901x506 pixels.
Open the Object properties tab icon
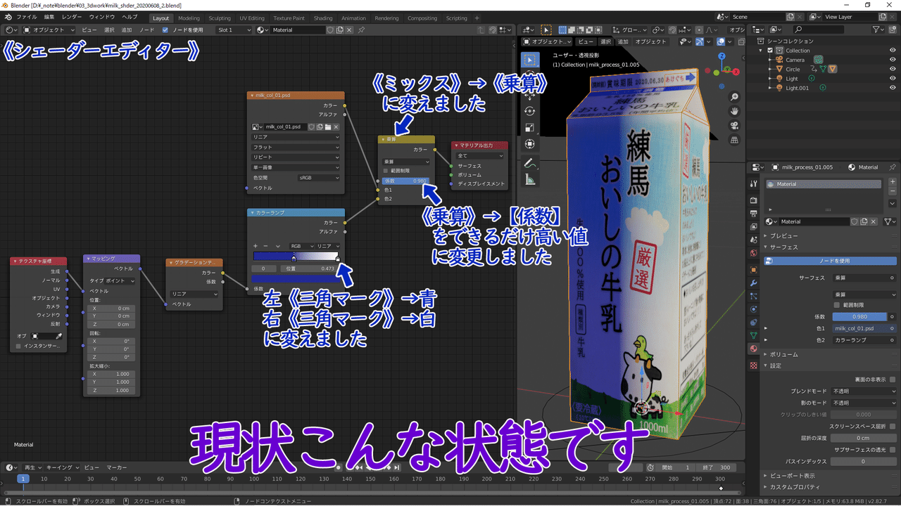754,270
